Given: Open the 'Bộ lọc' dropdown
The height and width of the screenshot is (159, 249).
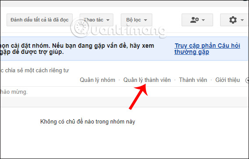Looking at the screenshot, I should (x=137, y=20).
